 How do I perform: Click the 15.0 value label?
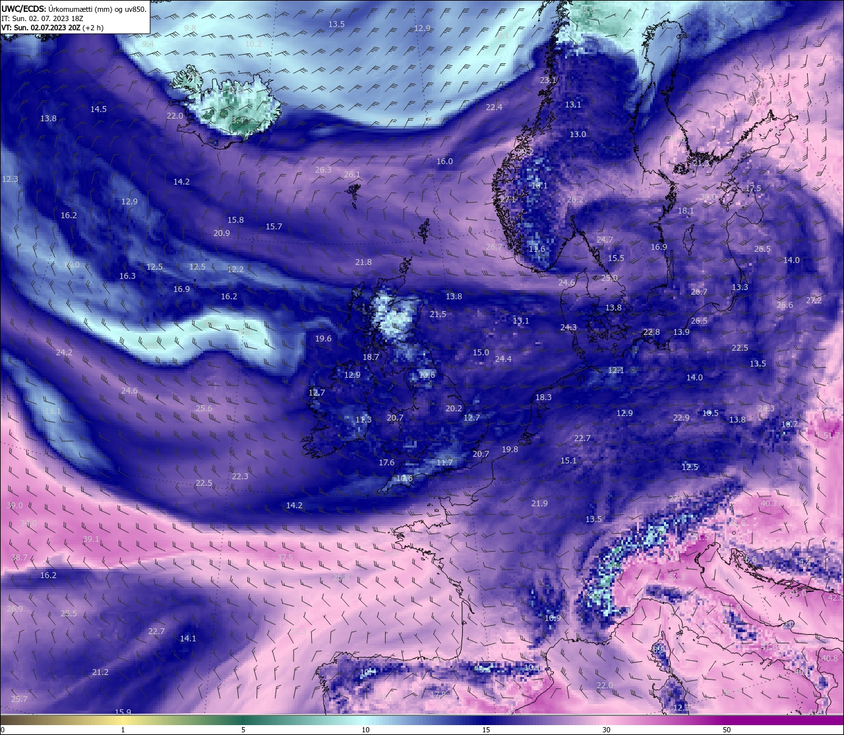coord(481,353)
